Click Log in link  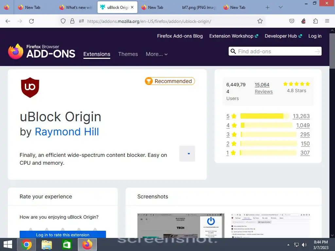pyautogui.click(x=315, y=36)
